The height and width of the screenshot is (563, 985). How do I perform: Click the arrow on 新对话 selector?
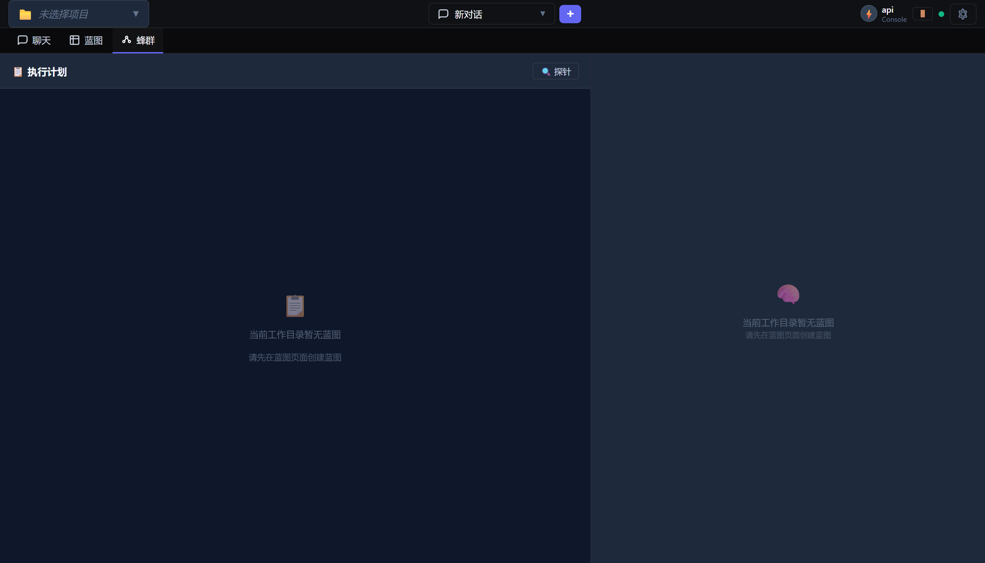[x=543, y=14]
